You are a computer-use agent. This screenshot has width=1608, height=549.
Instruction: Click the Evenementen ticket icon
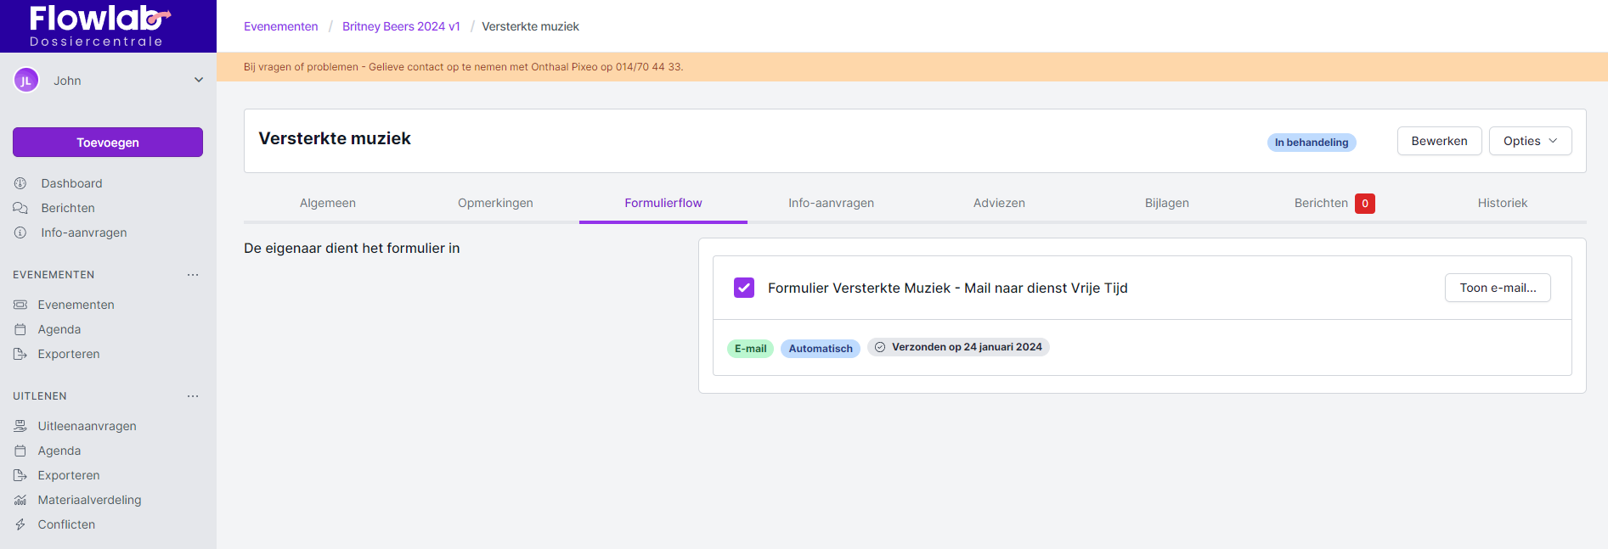coord(20,305)
